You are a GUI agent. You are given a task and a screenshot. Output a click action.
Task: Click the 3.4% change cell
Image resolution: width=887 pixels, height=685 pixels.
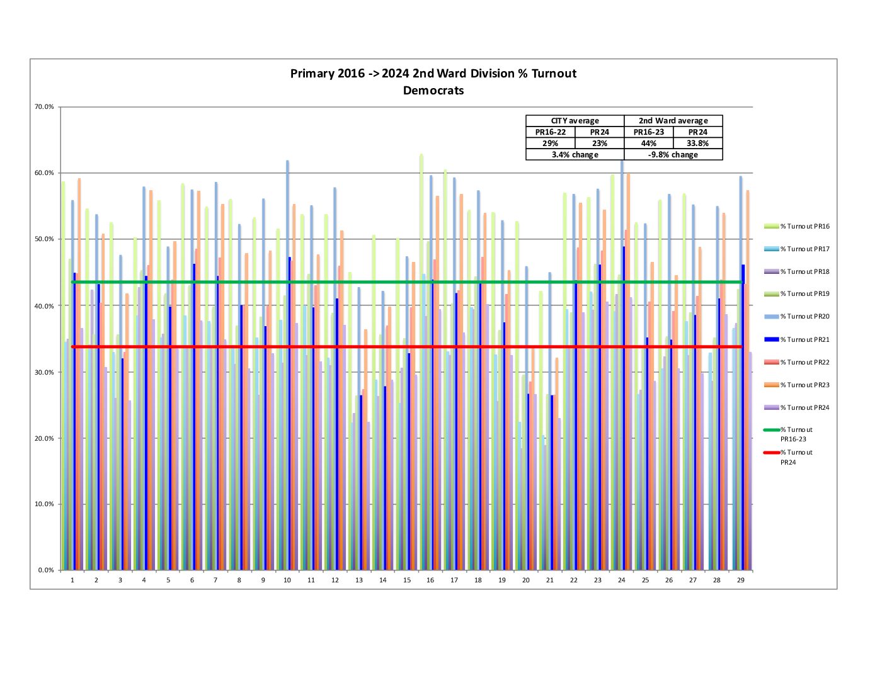[575, 155]
